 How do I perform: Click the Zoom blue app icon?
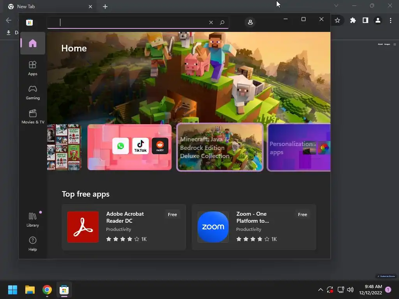point(213,227)
